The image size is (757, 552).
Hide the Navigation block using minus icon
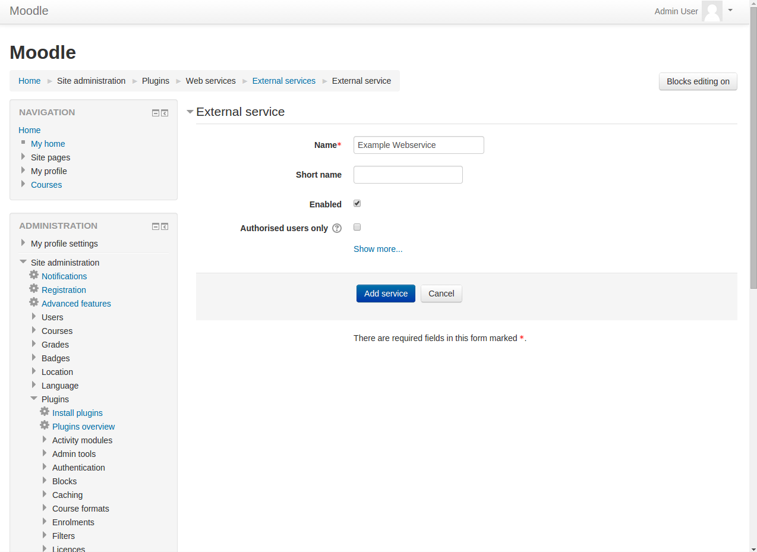[x=156, y=113]
